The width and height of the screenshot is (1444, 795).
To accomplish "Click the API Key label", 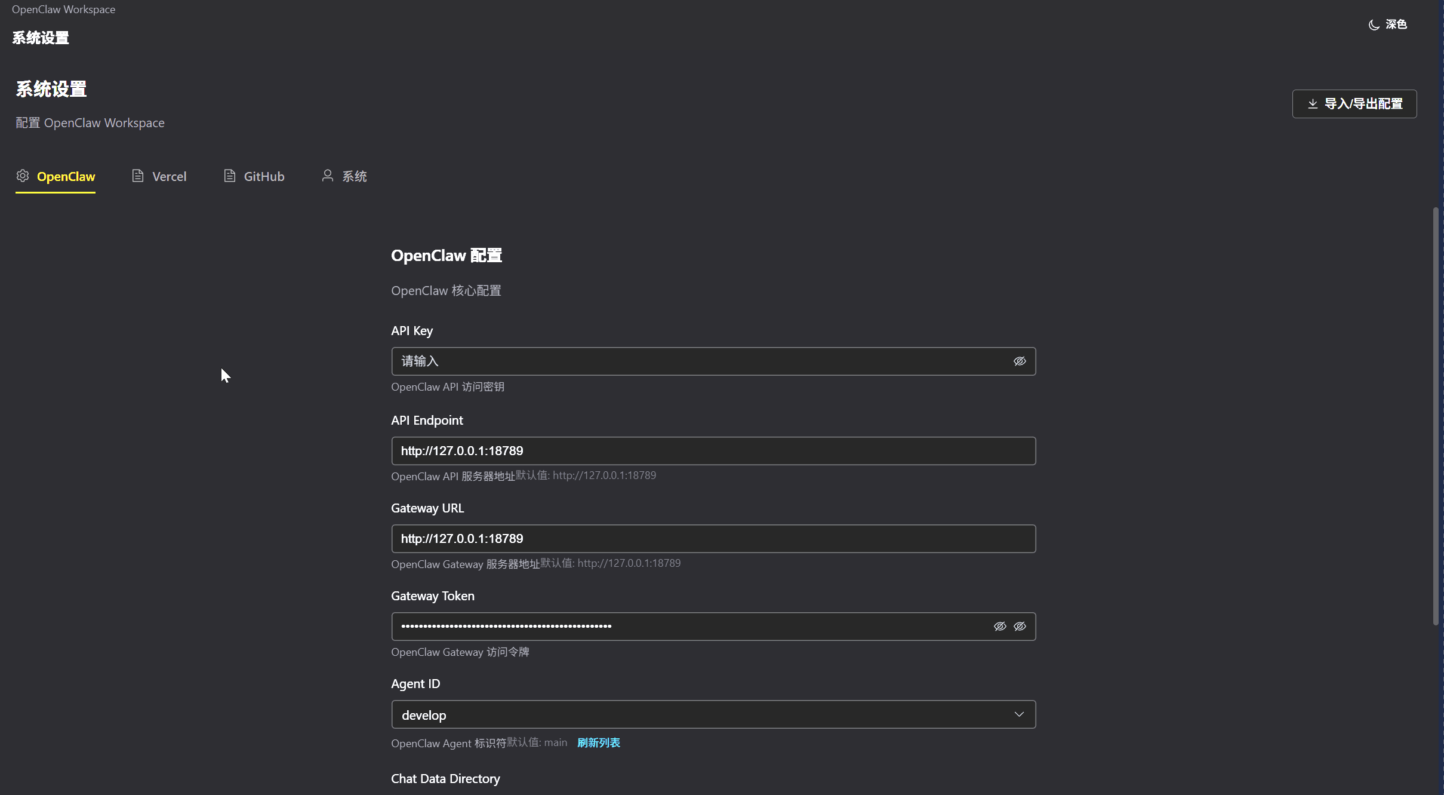I will point(412,331).
